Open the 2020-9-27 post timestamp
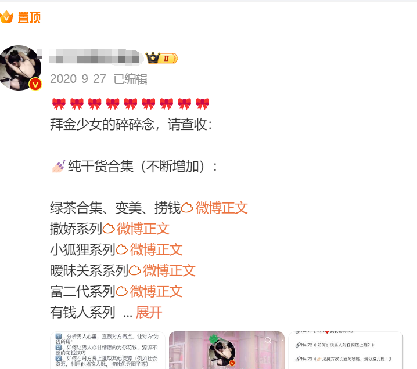 [x=78, y=79]
